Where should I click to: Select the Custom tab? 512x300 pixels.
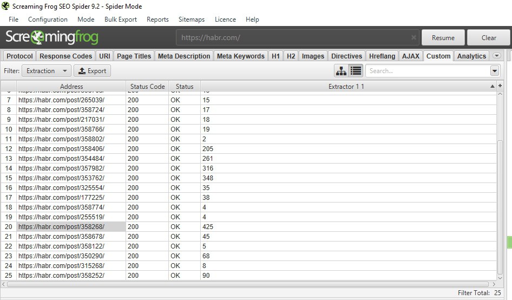tap(438, 56)
